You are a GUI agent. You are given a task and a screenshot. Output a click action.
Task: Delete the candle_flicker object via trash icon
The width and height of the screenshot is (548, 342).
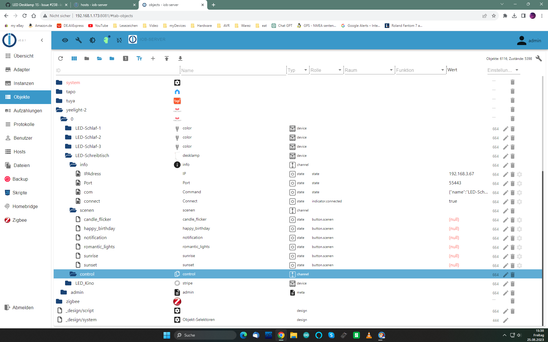point(513,220)
